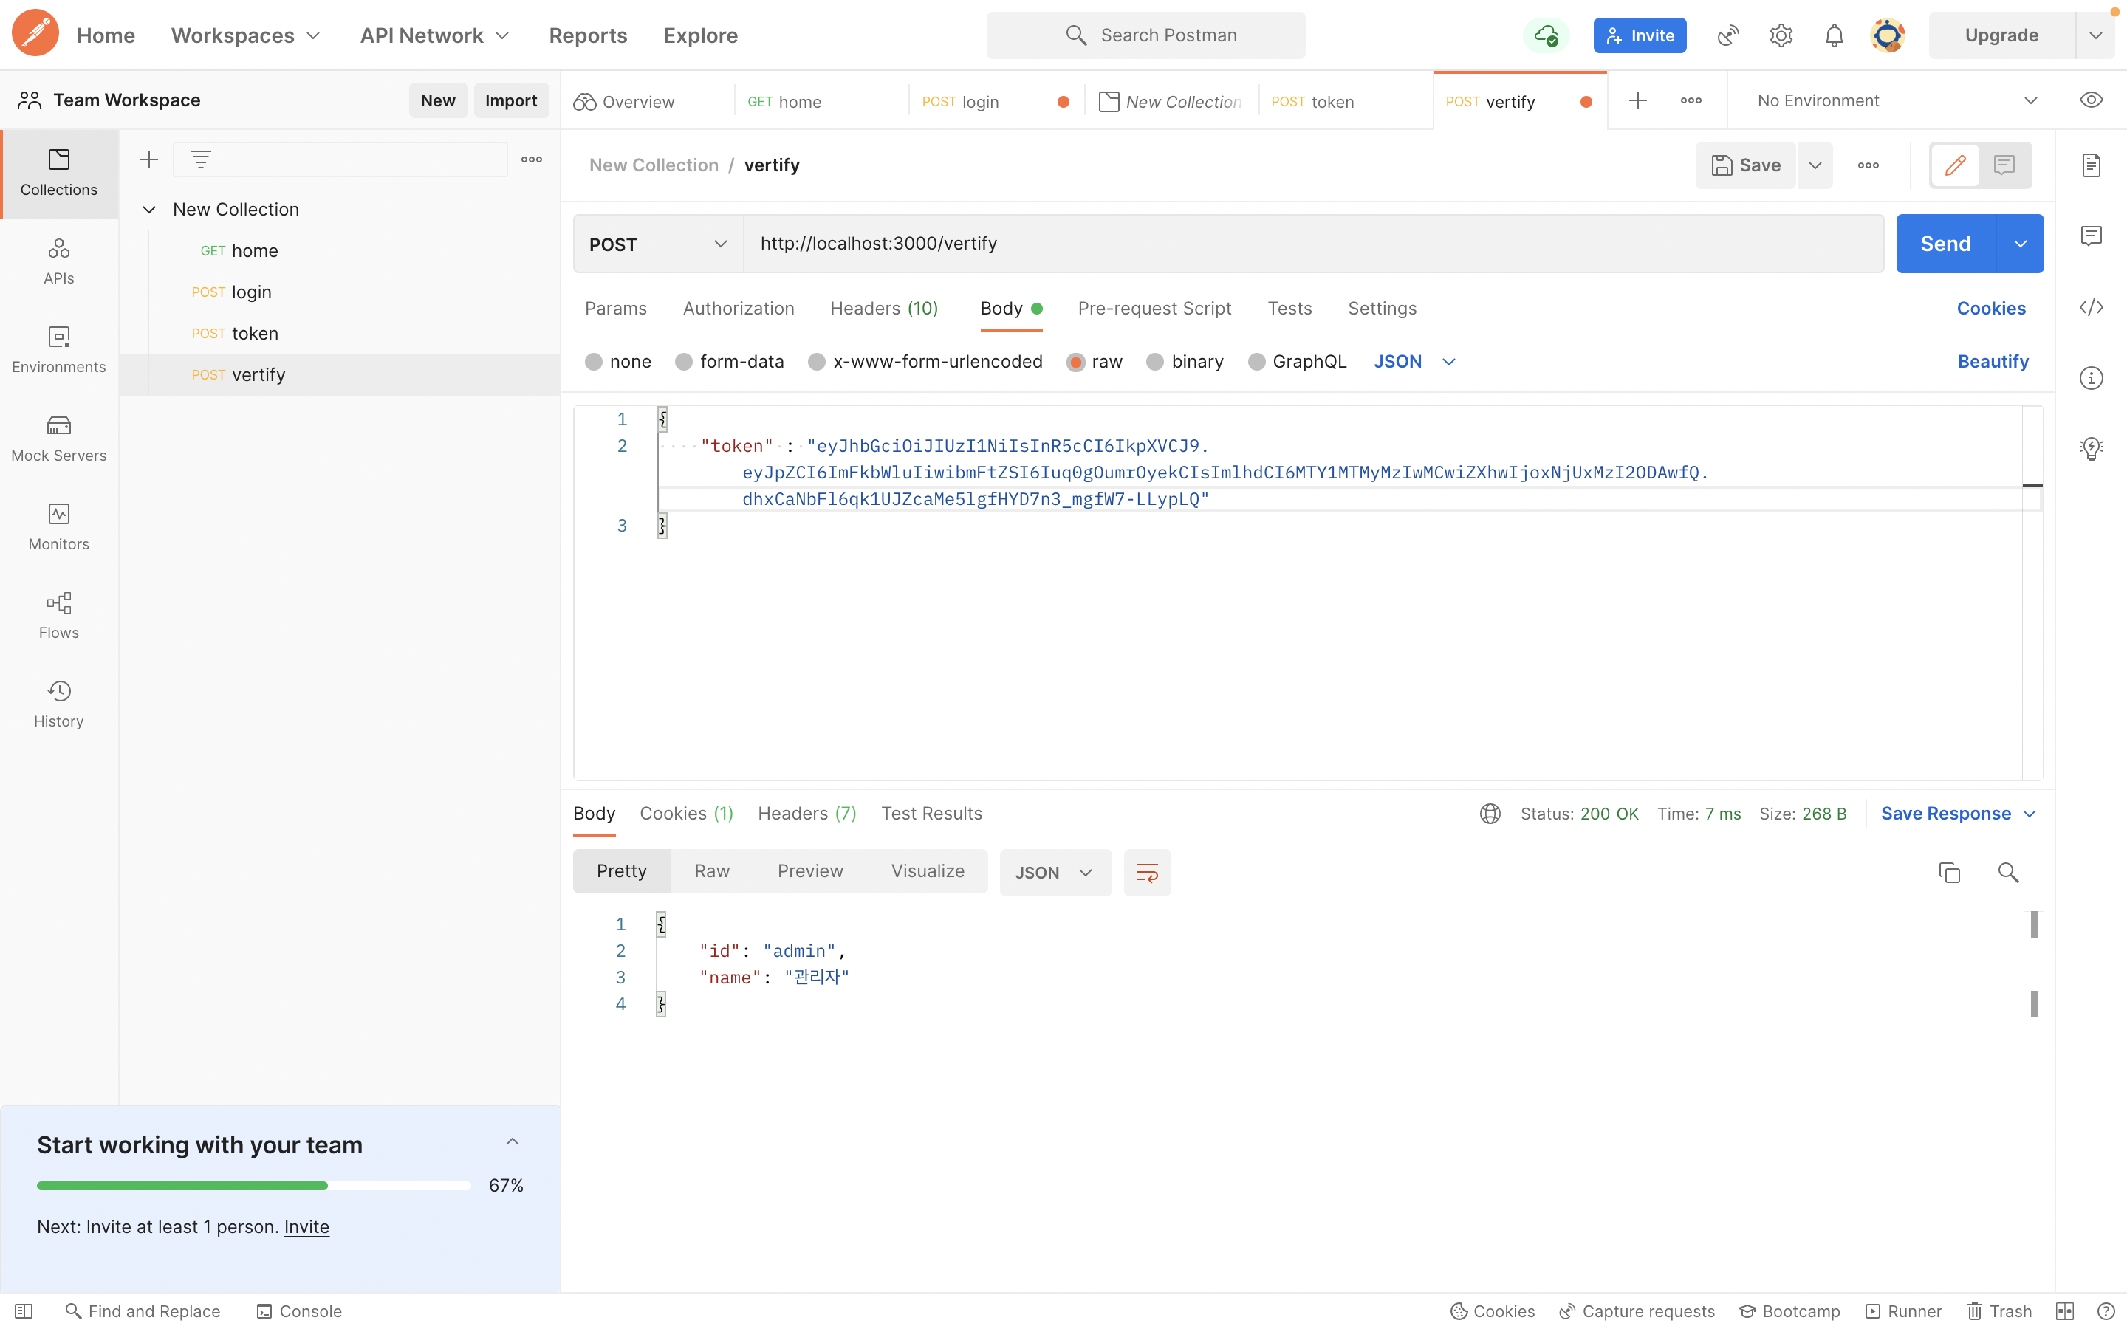
Task: Click the Send button
Action: [x=1945, y=244]
